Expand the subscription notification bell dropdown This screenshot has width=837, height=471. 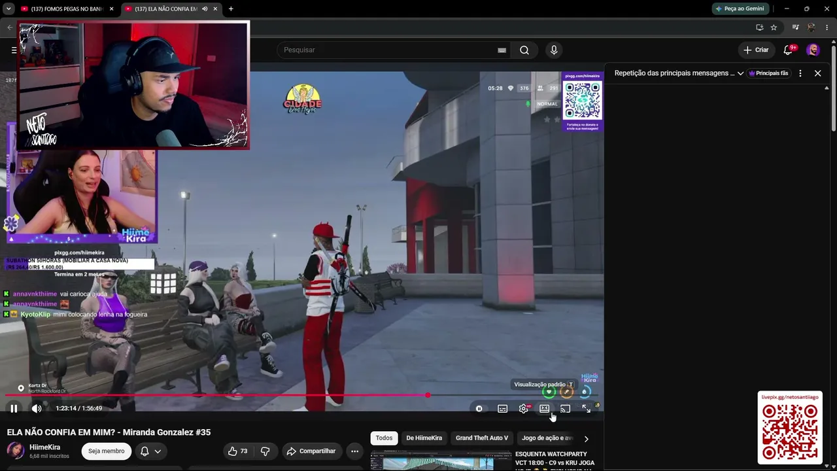tap(150, 451)
